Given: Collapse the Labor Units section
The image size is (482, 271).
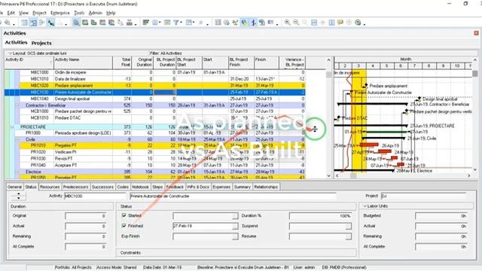Looking at the screenshot, I should click(x=365, y=206).
